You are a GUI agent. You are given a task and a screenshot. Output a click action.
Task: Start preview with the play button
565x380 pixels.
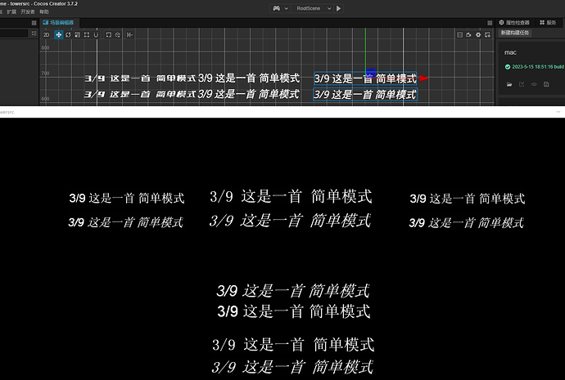coord(338,8)
